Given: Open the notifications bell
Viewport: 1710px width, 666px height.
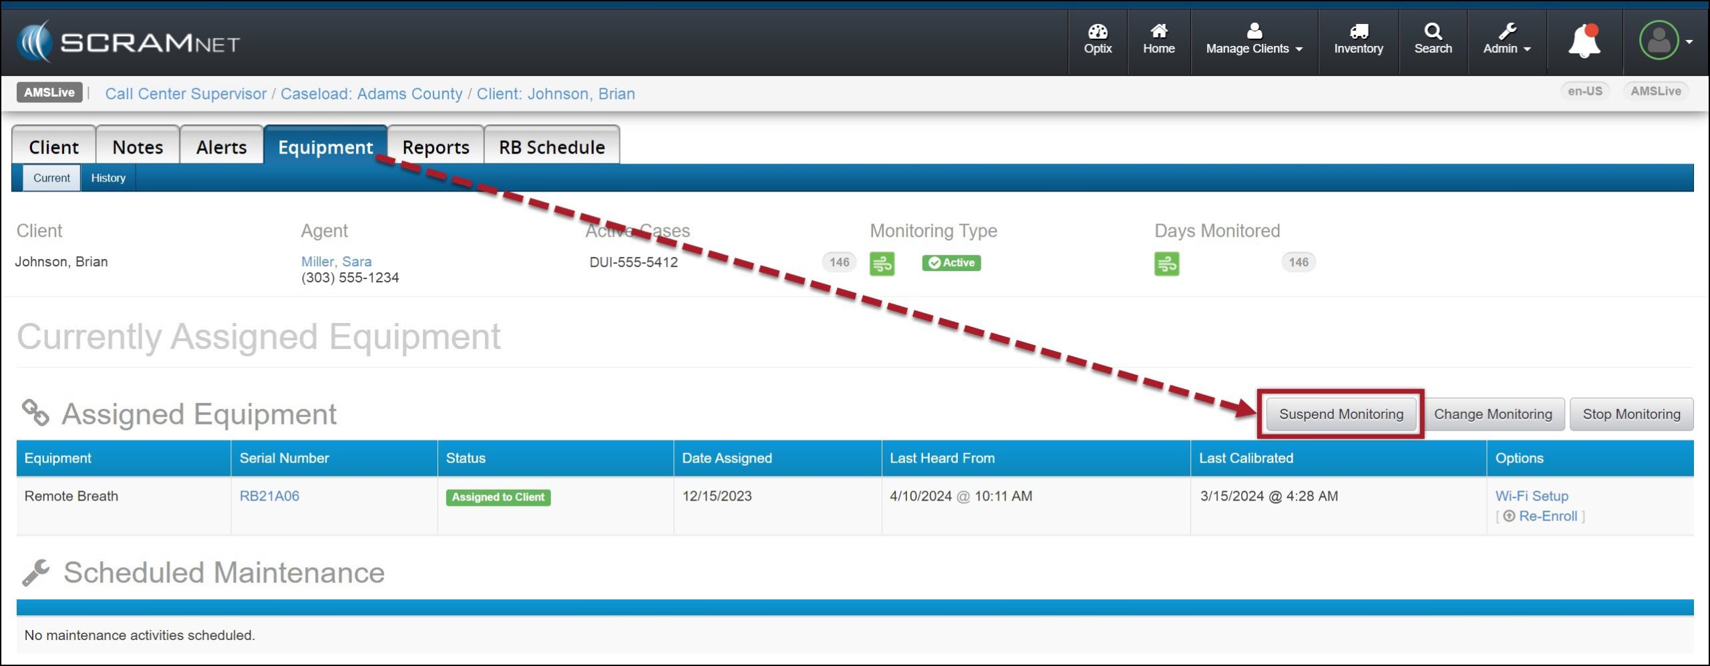Looking at the screenshot, I should [x=1584, y=41].
